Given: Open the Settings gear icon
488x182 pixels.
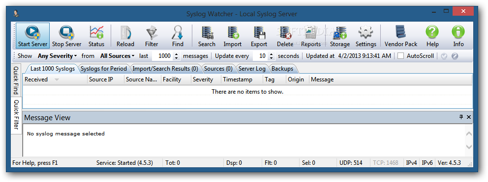Looking at the screenshot, I should coord(366,32).
